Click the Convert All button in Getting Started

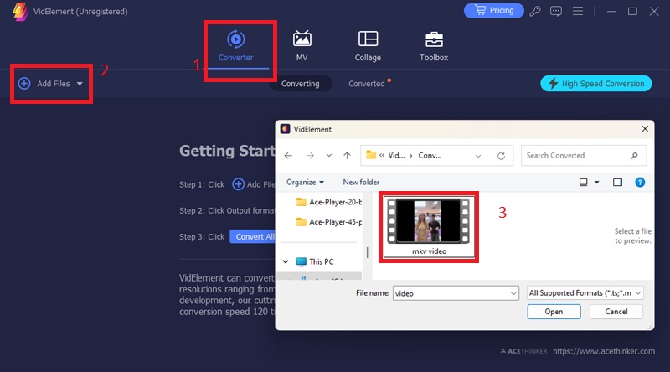[255, 236]
